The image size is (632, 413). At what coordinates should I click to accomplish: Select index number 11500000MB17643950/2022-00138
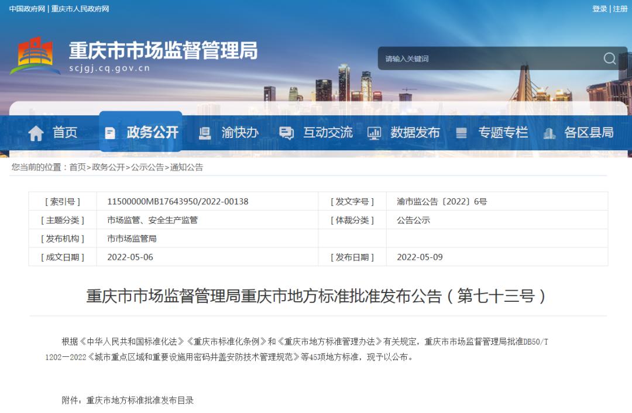coord(178,201)
